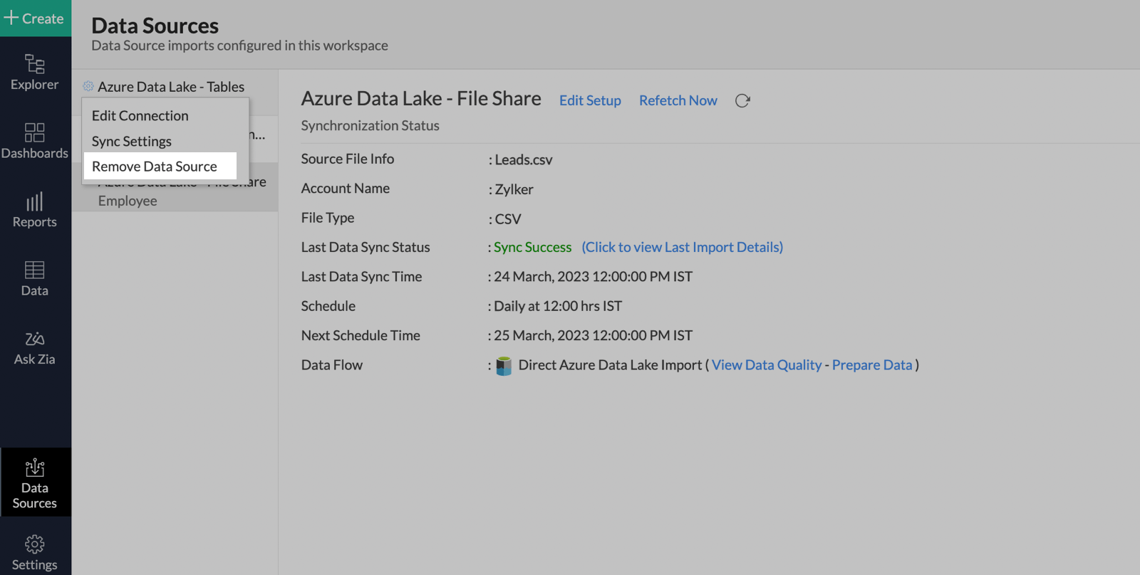The height and width of the screenshot is (575, 1140).
Task: Click Refetch Now link
Action: pos(678,100)
